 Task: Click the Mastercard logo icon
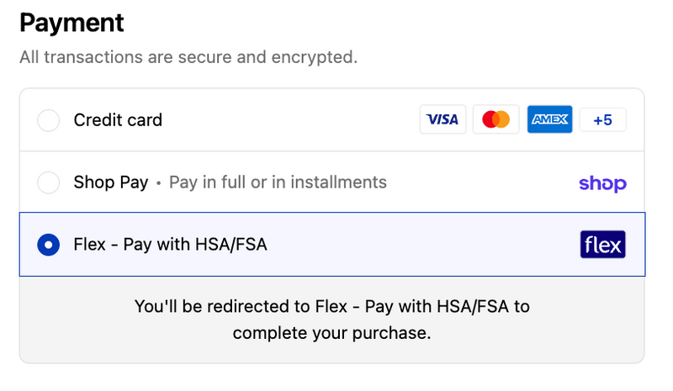496,119
